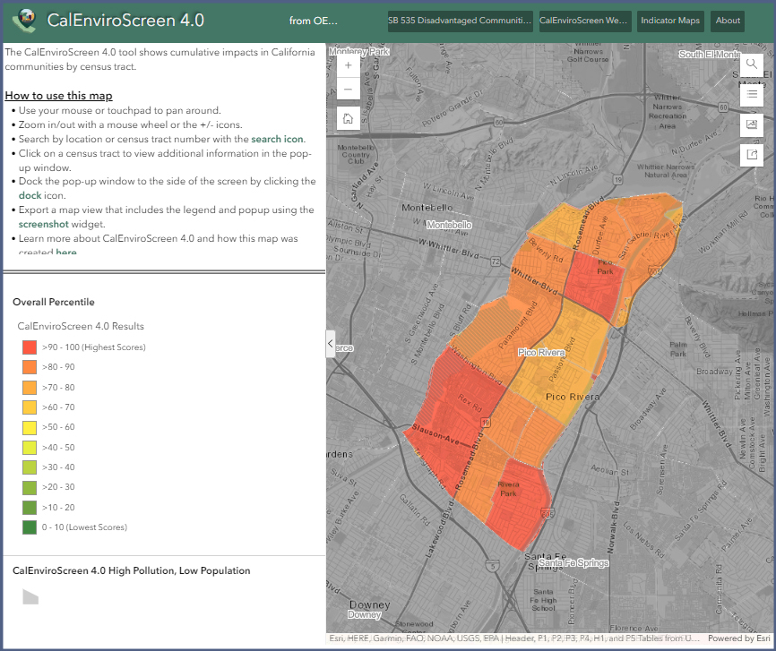Click the >10 - 20 legend swatch
776x651 pixels.
tap(30, 507)
